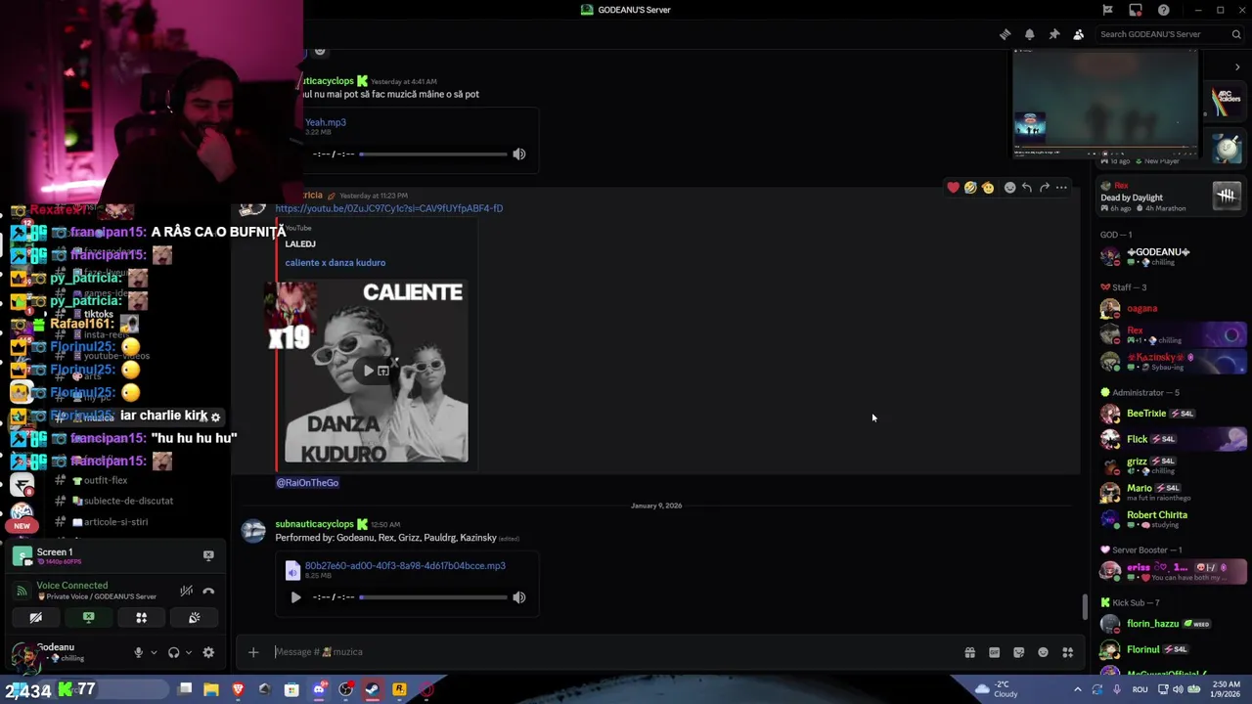The width and height of the screenshot is (1252, 704).
Task: Reply to the hovered message
Action: click(1026, 188)
